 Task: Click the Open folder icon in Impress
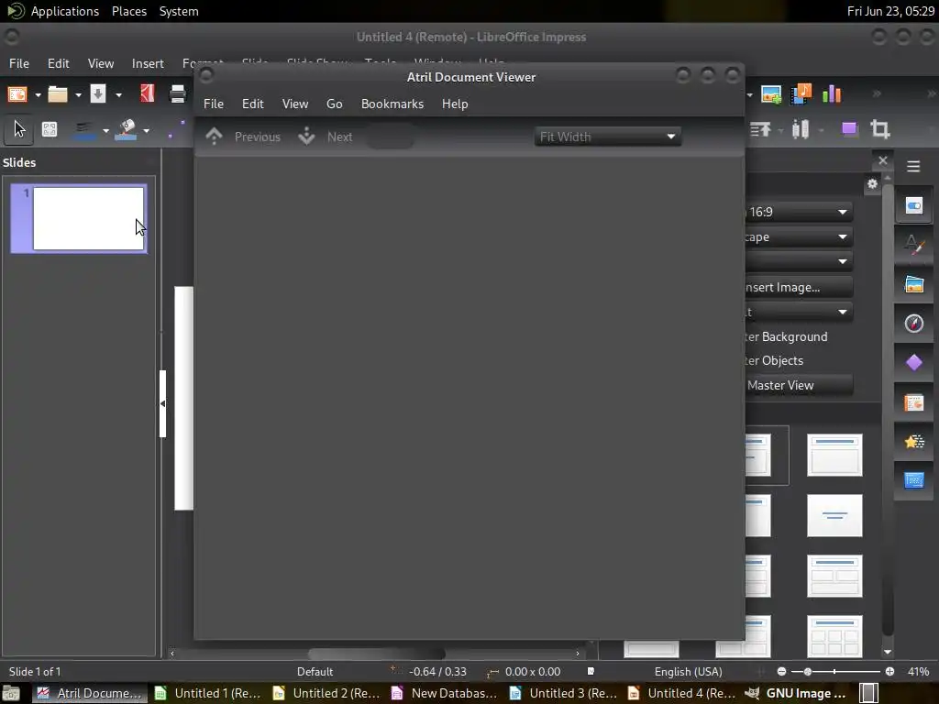click(x=58, y=94)
